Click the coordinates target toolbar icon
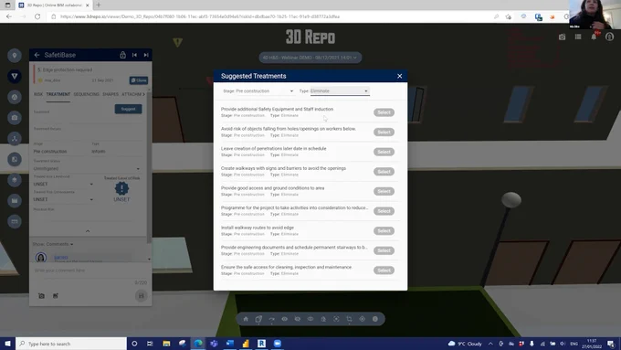The width and height of the screenshot is (621, 350). click(362, 319)
